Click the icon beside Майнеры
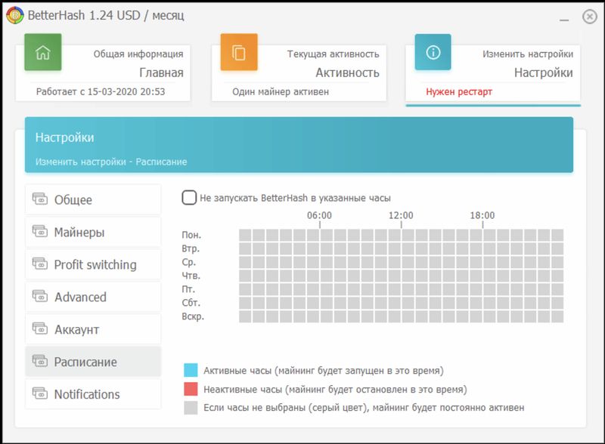This screenshot has width=605, height=444. 40,232
